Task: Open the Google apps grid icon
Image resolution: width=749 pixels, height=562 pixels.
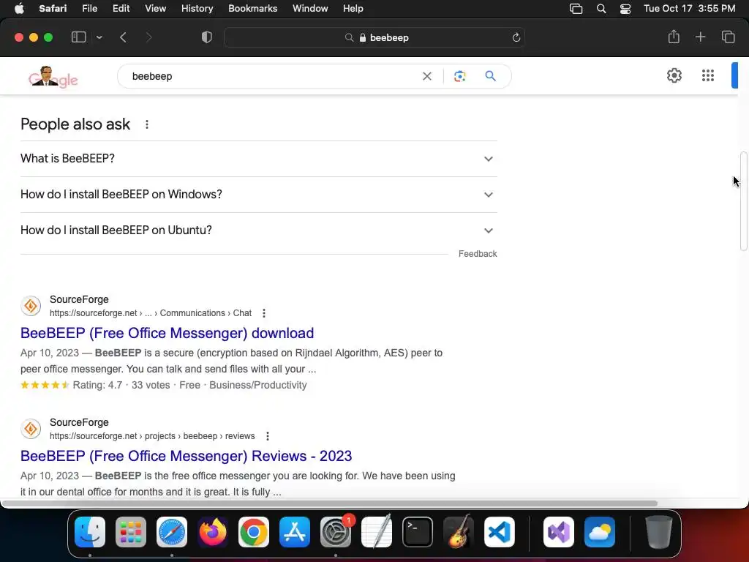Action: pos(708,75)
